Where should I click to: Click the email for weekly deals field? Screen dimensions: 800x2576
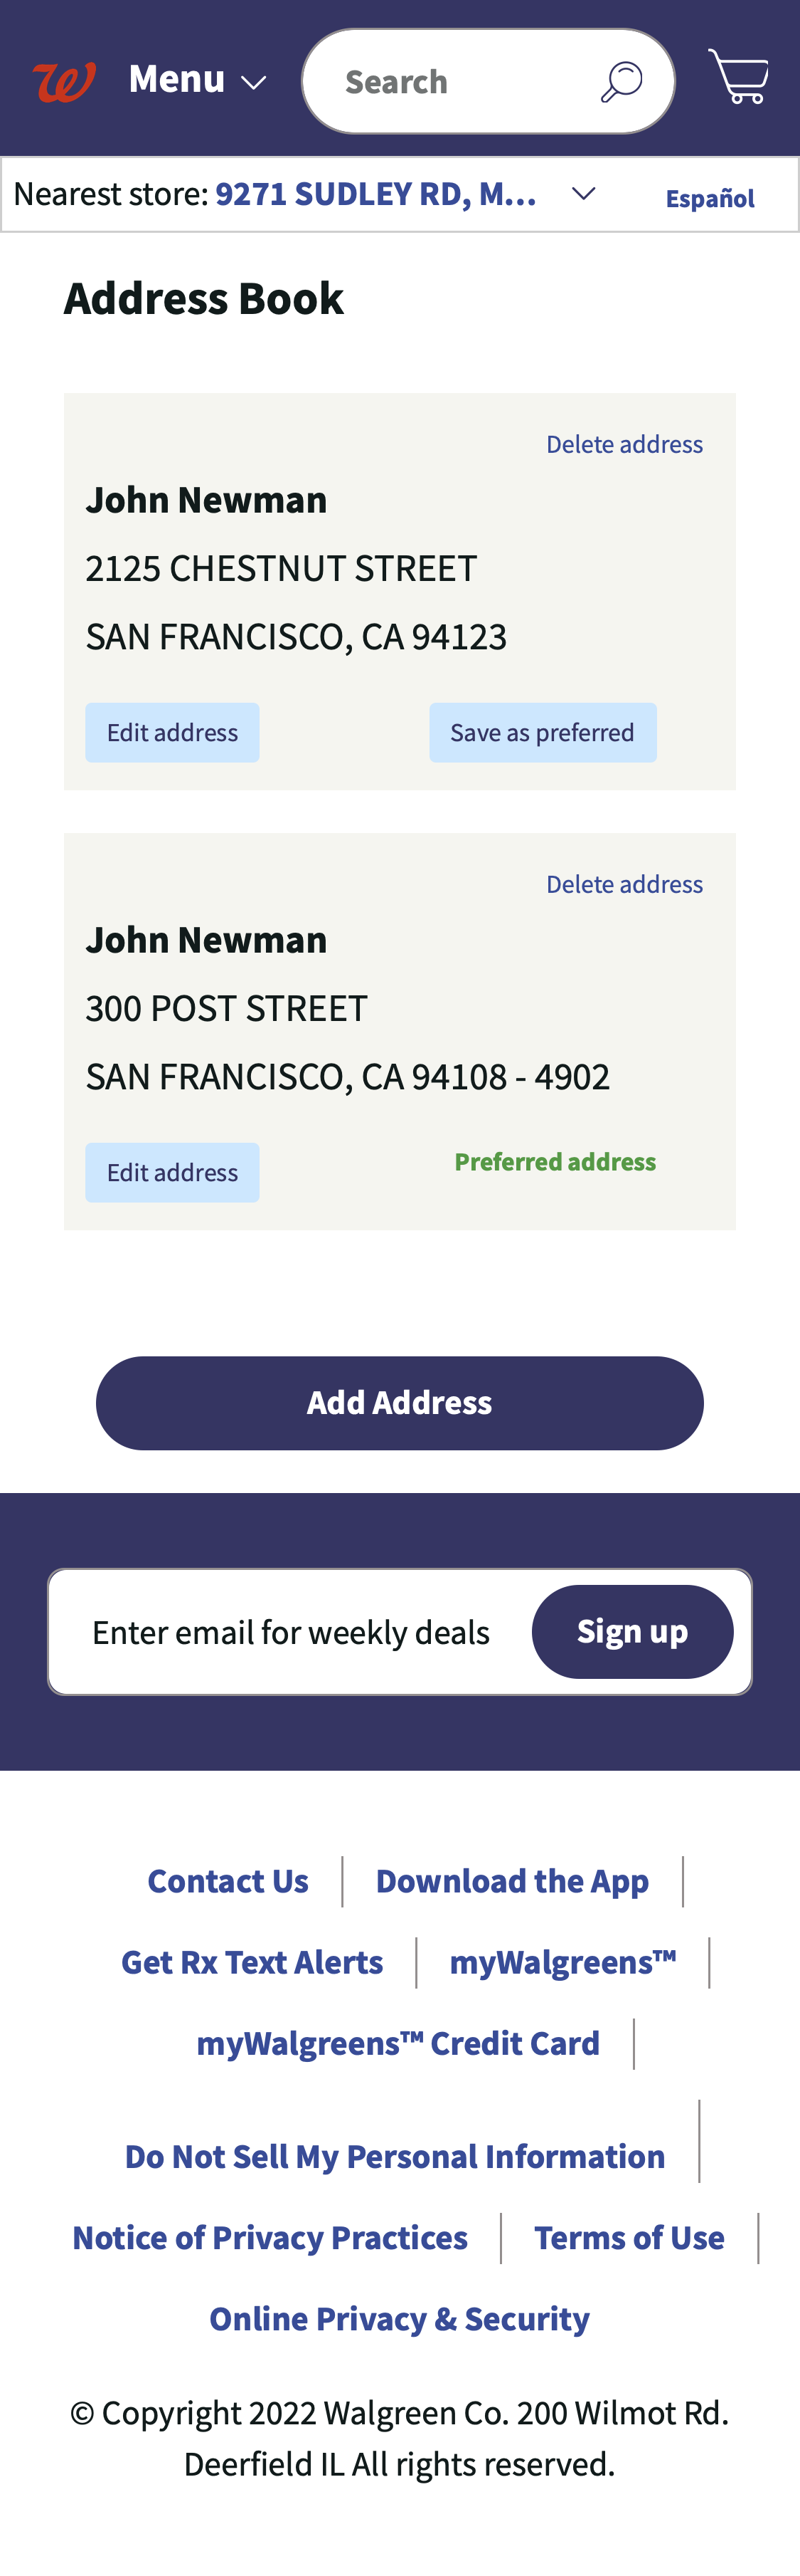[x=289, y=1631]
